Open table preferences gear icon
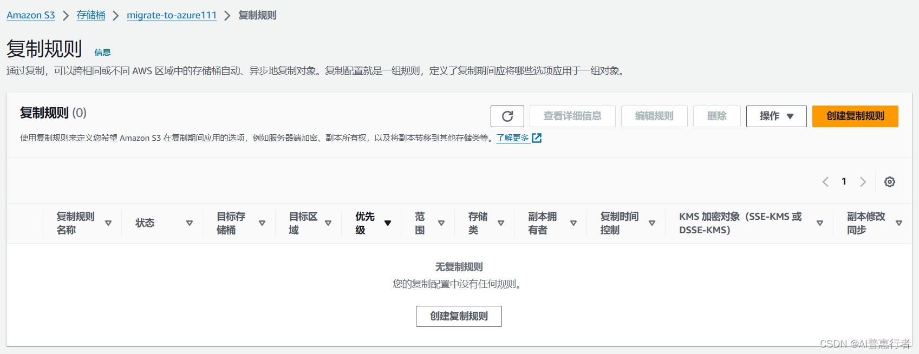Screen dimensions: 919x354 pyautogui.click(x=890, y=182)
